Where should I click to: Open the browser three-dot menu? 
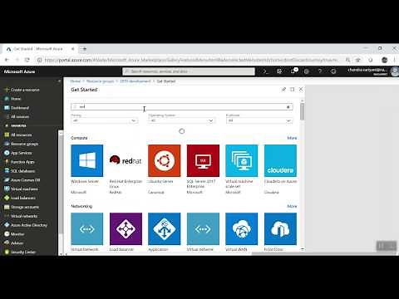395,60
